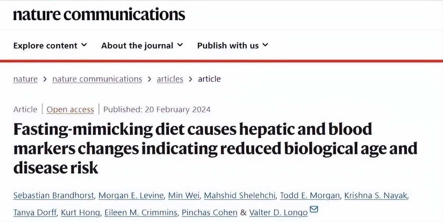Go to the nature breadcrumb link
Image resolution: width=443 pixels, height=222 pixels.
(25, 79)
